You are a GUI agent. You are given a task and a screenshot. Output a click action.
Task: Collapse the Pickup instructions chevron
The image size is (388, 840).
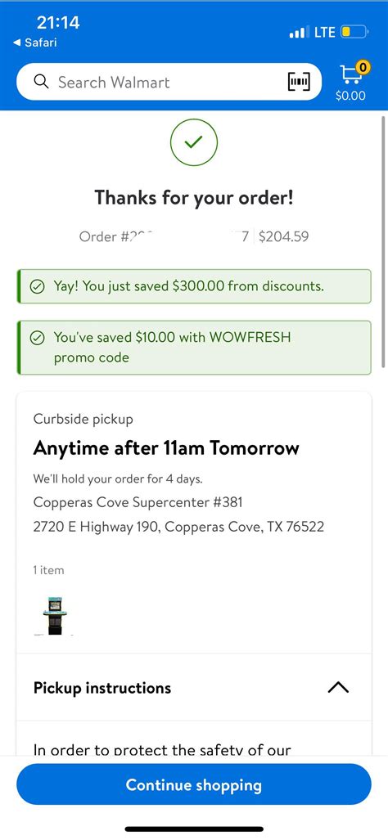337,688
